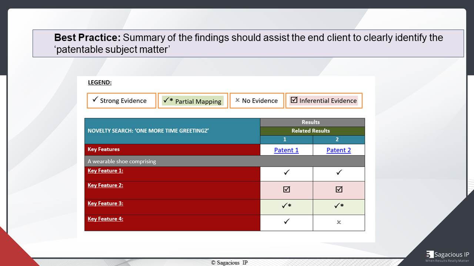Screen dimensions: 474x266
Task: Click Patent 2 cross mark for Key Feature 4
Action: tap(339, 222)
